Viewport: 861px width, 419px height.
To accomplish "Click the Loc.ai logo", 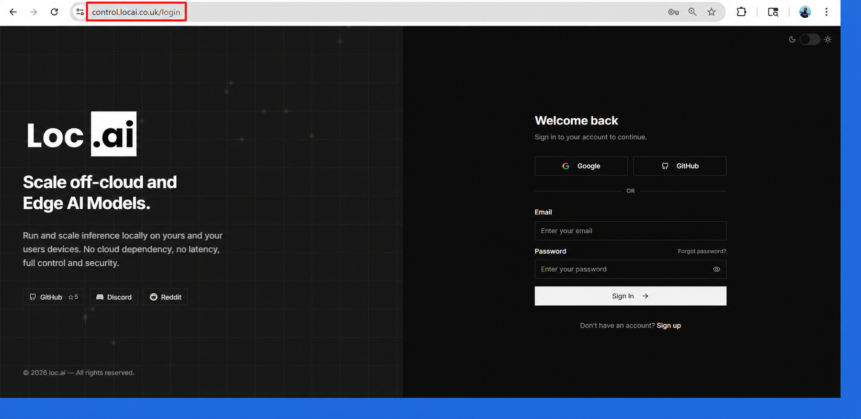I will [x=81, y=134].
